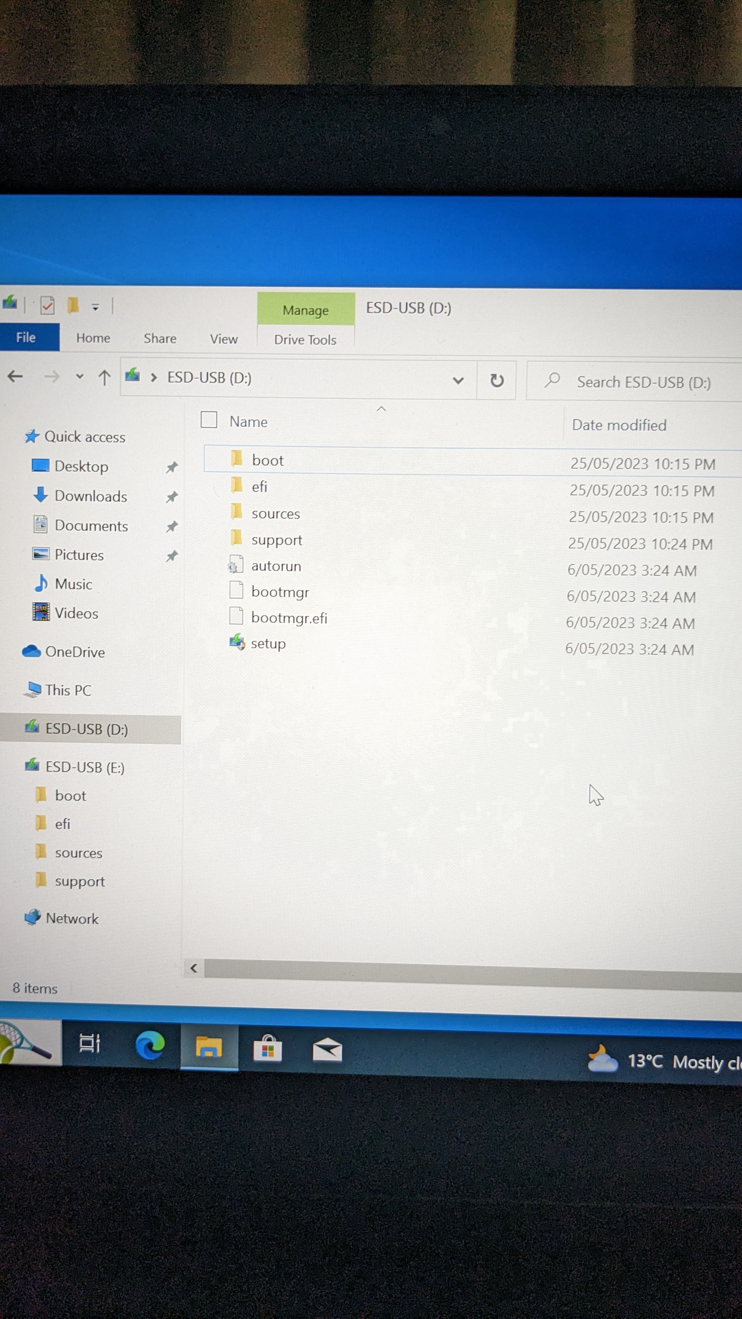Go back with the left arrow
Image resolution: width=742 pixels, height=1319 pixels.
pos(15,377)
